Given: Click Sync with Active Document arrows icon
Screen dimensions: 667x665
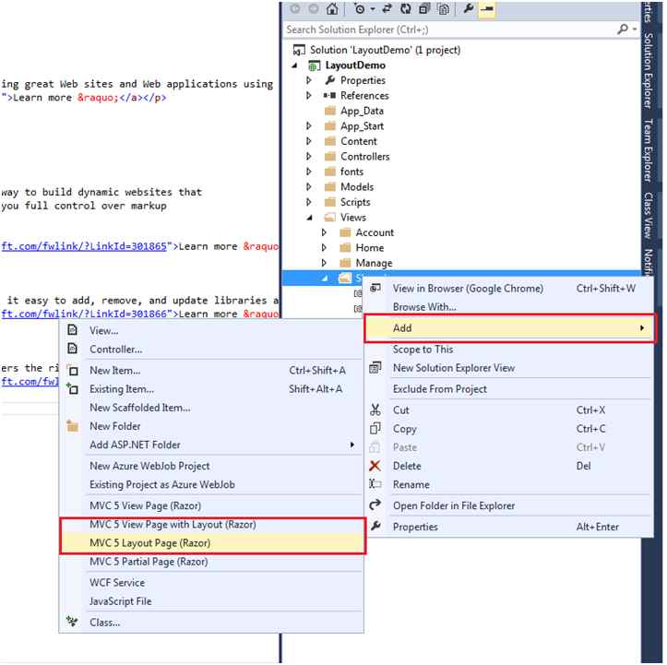Looking at the screenshot, I should coord(387,8).
